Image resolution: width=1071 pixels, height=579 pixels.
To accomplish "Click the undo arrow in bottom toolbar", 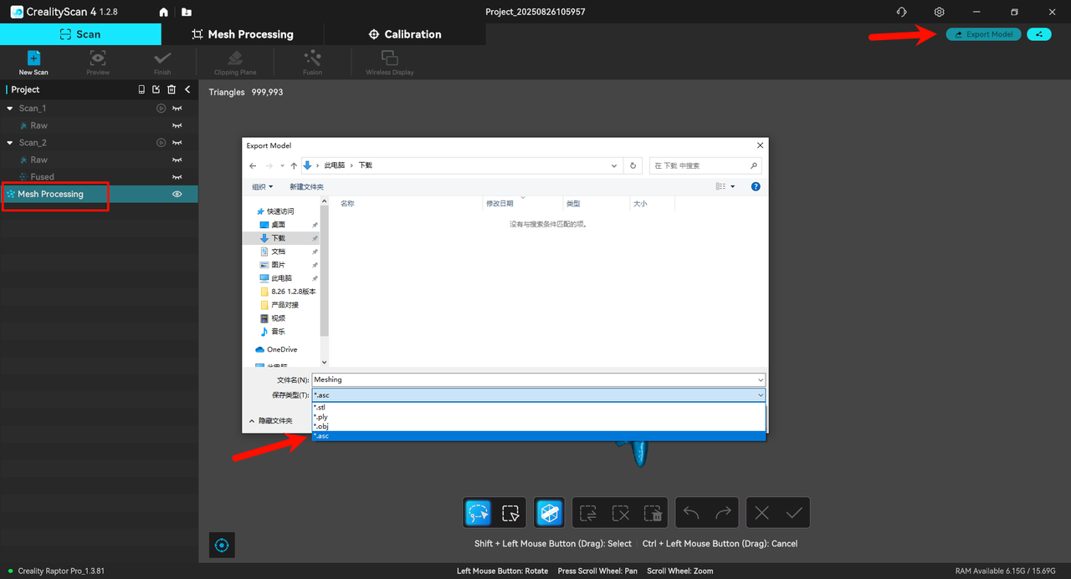I will [x=690, y=512].
